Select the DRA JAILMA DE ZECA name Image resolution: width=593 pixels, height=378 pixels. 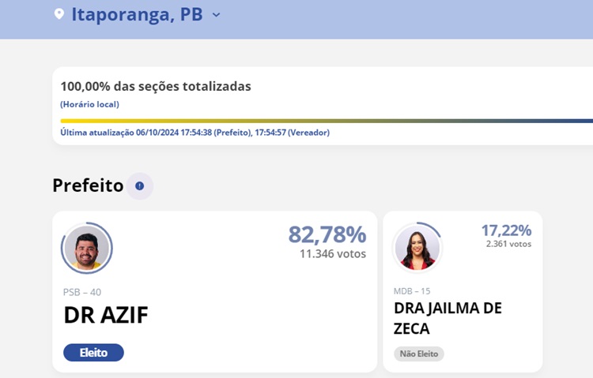pos(448,318)
